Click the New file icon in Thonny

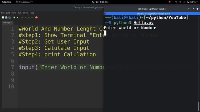pos(3,17)
